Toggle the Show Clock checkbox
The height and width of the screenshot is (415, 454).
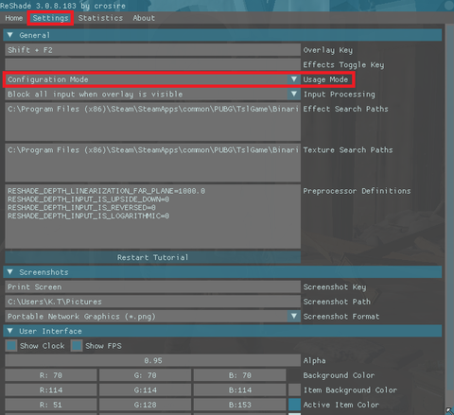click(11, 346)
